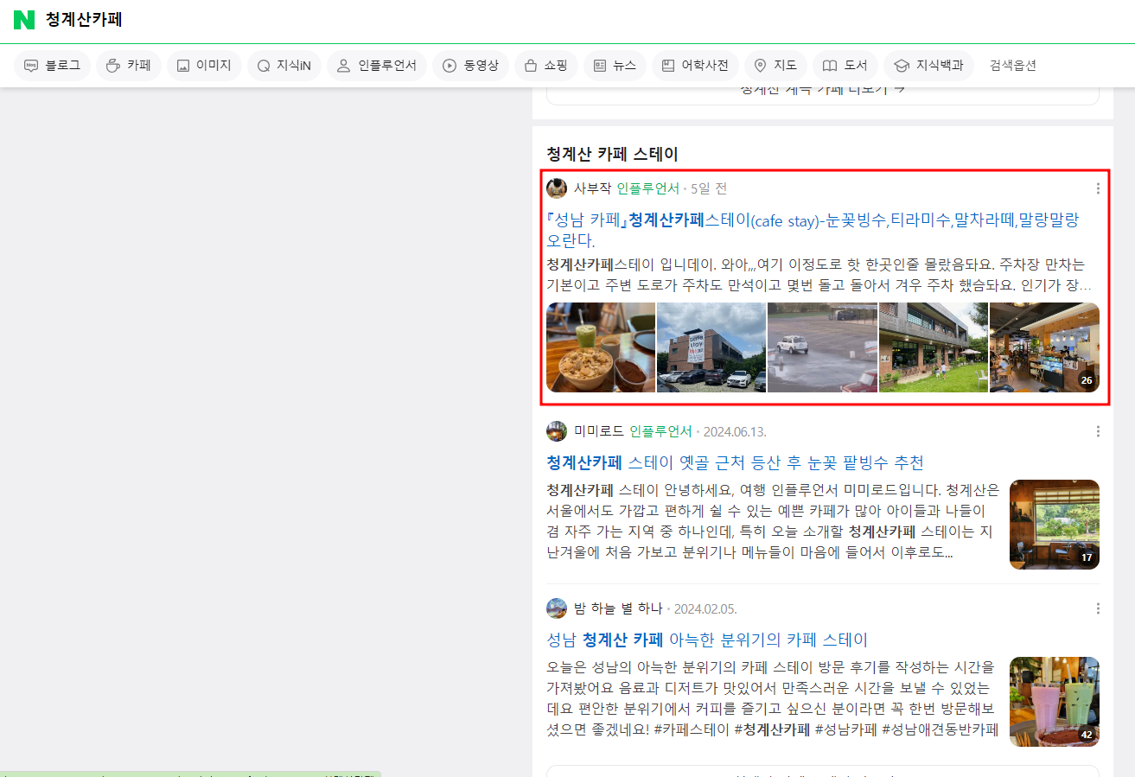The image size is (1135, 777).
Task: Open more menu for 밤 하늘 별 하나 post
Action: 1098,608
